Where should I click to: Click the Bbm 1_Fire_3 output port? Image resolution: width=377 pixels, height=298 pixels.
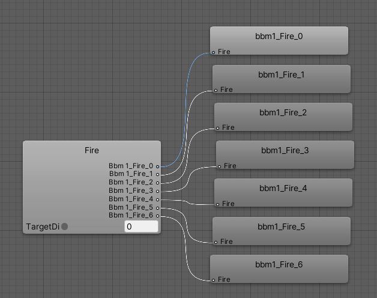click(x=157, y=190)
